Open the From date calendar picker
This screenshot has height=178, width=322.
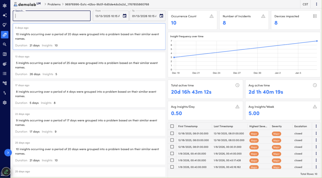tap(125, 16)
